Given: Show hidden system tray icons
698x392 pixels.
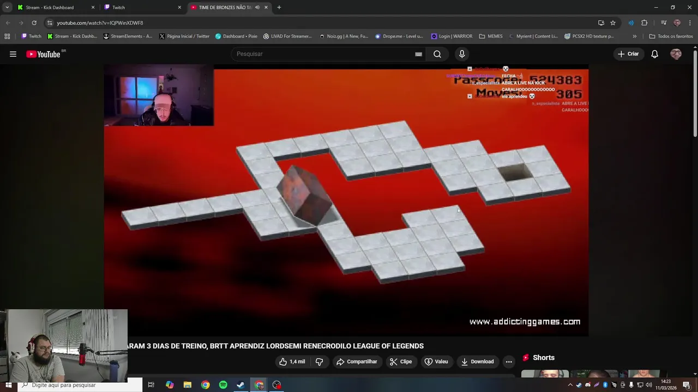Looking at the screenshot, I should [570, 385].
